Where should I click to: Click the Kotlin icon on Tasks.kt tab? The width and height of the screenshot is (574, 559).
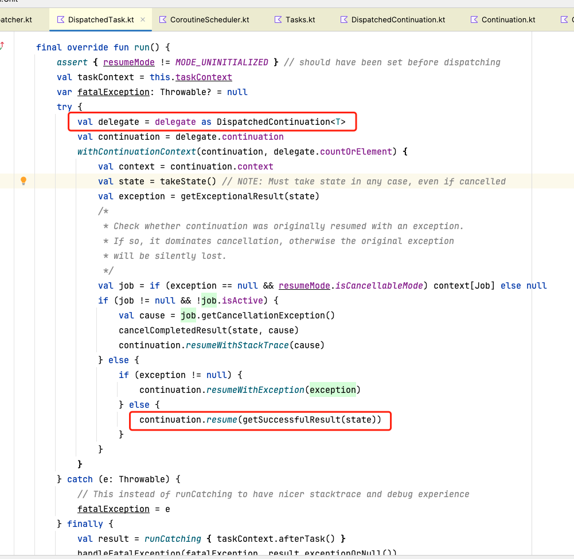point(279,19)
